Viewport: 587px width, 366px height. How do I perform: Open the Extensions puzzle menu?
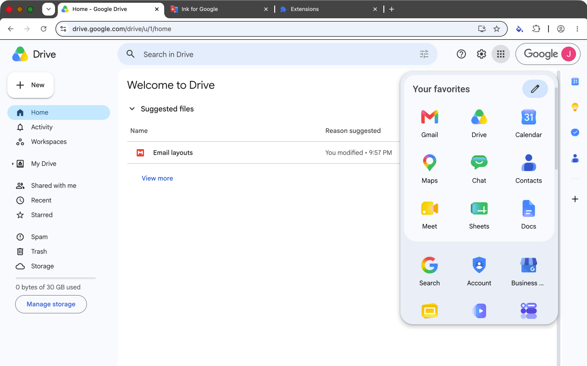point(536,29)
